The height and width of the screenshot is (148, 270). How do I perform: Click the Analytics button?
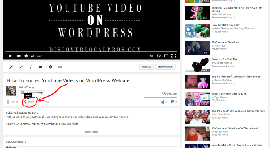(x=146, y=67)
